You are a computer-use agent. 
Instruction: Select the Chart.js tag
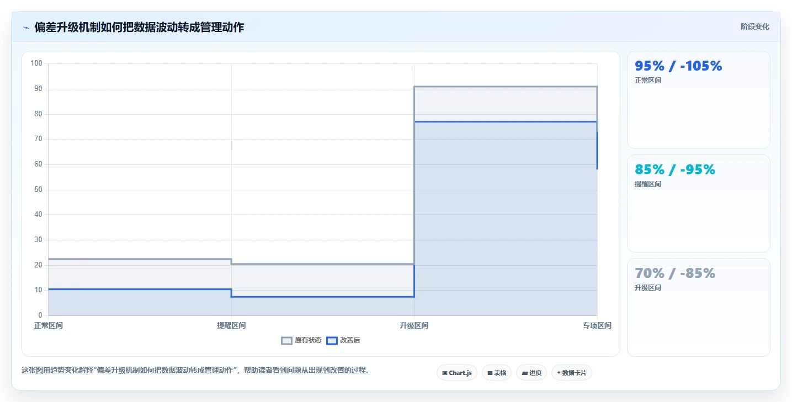(457, 373)
